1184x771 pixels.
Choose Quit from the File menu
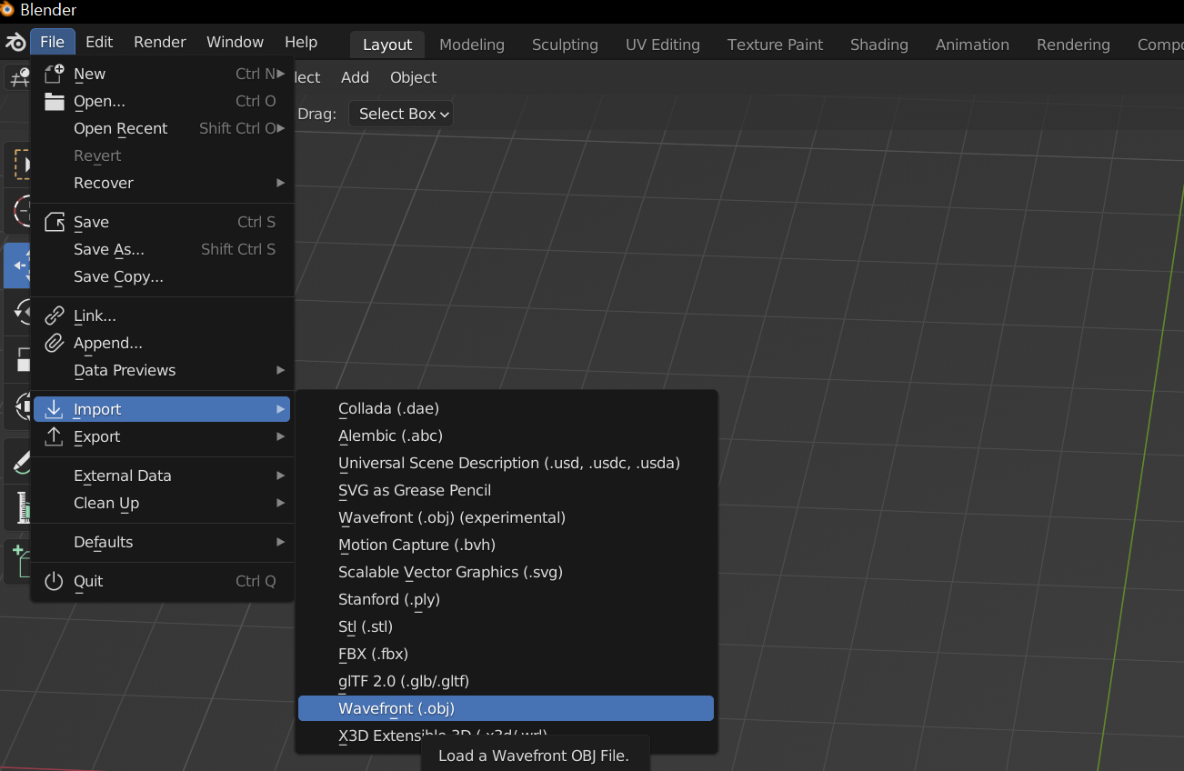pyautogui.click(x=162, y=581)
